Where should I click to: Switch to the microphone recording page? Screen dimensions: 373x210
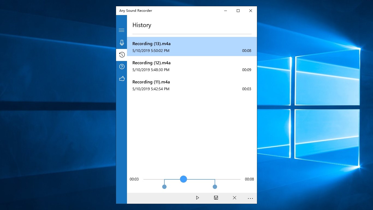[x=122, y=43]
